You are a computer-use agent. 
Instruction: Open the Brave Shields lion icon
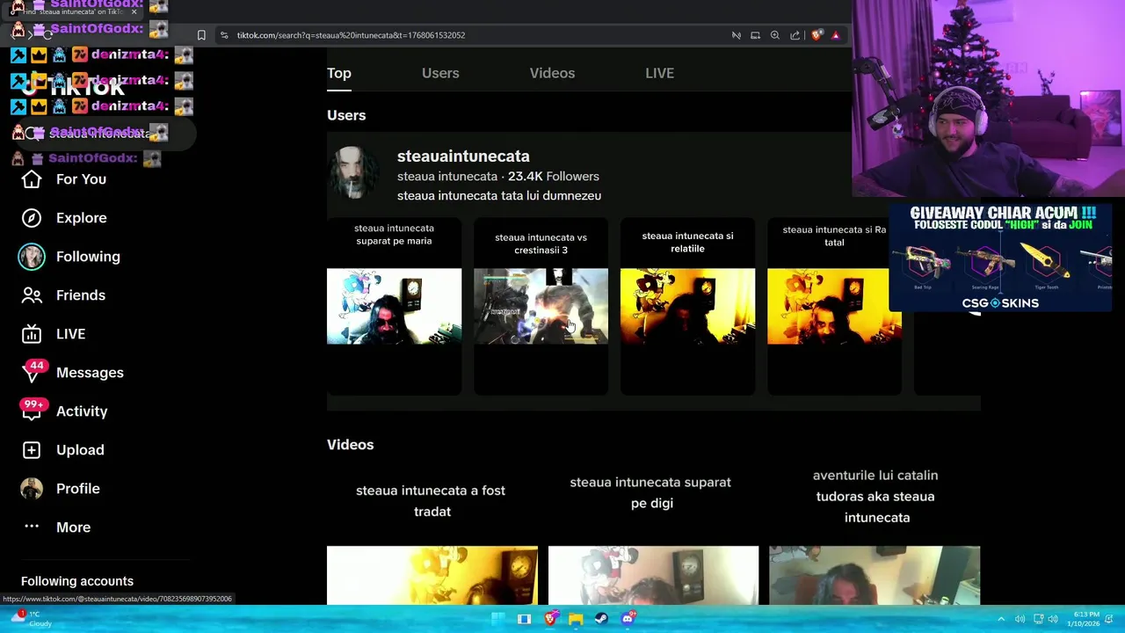click(x=817, y=35)
